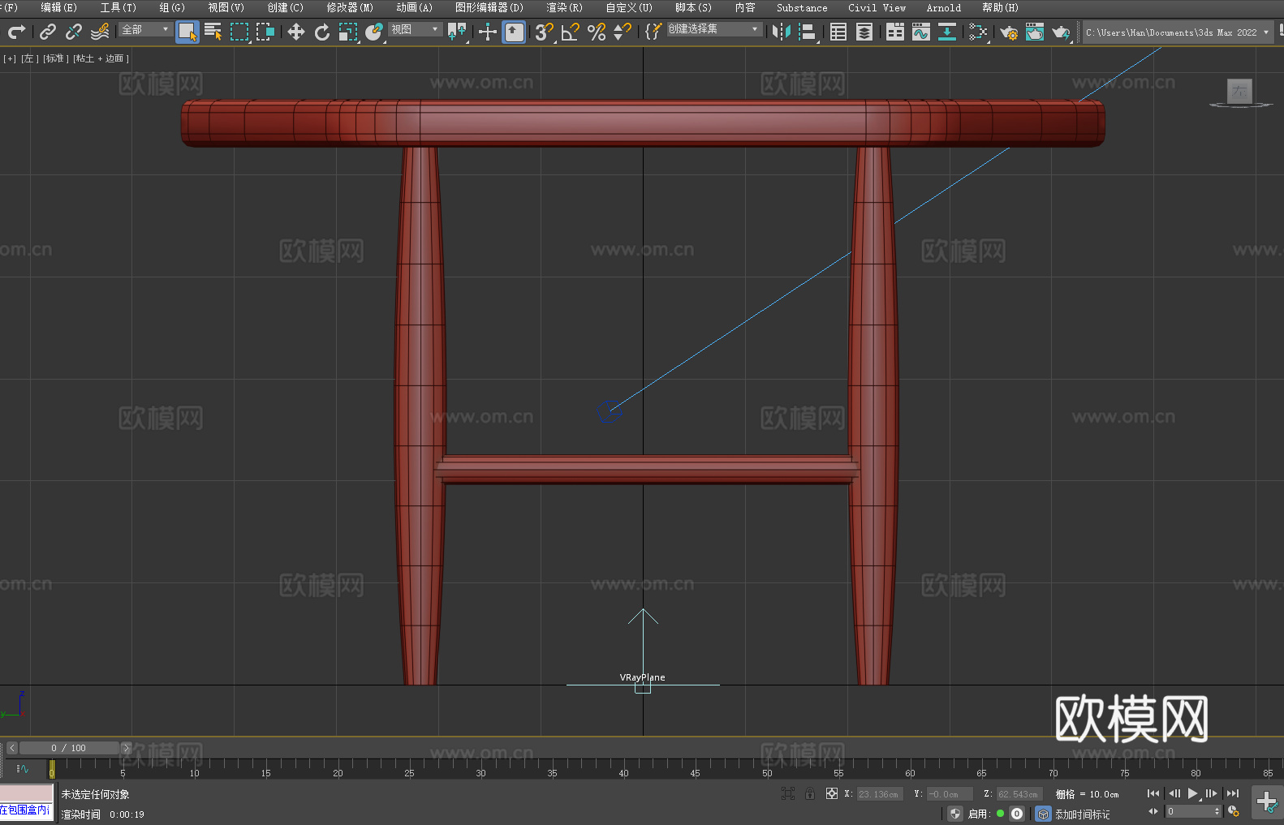Viewport: 1284px width, 825px height.
Task: Toggle the Angle Snap button
Action: [x=571, y=32]
